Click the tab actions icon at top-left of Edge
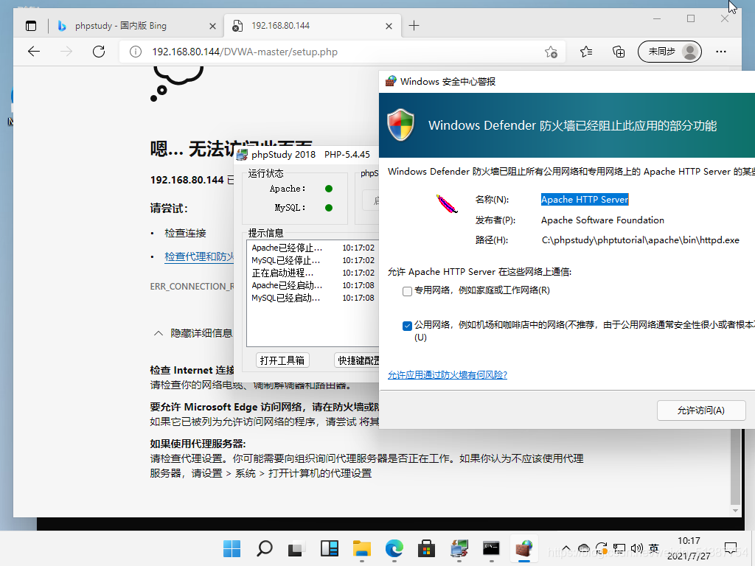755x566 pixels. (x=31, y=26)
